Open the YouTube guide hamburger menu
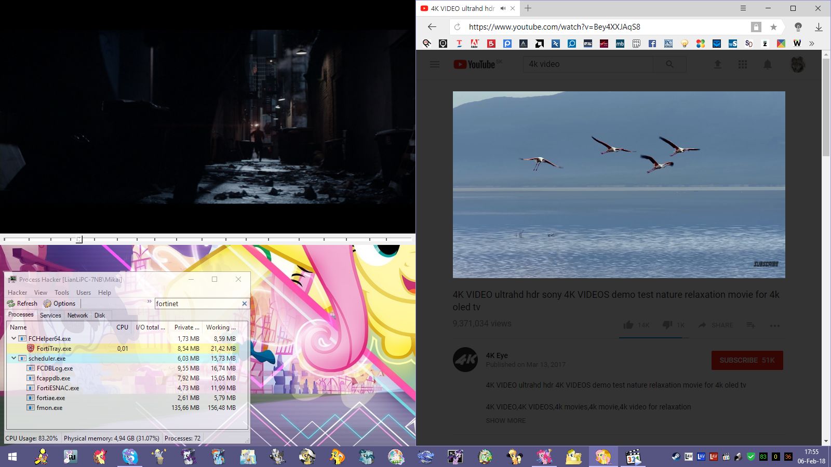 (435, 64)
